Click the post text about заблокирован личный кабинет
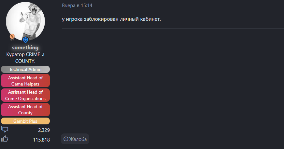The width and height of the screenshot is (284, 149). click(x=111, y=19)
